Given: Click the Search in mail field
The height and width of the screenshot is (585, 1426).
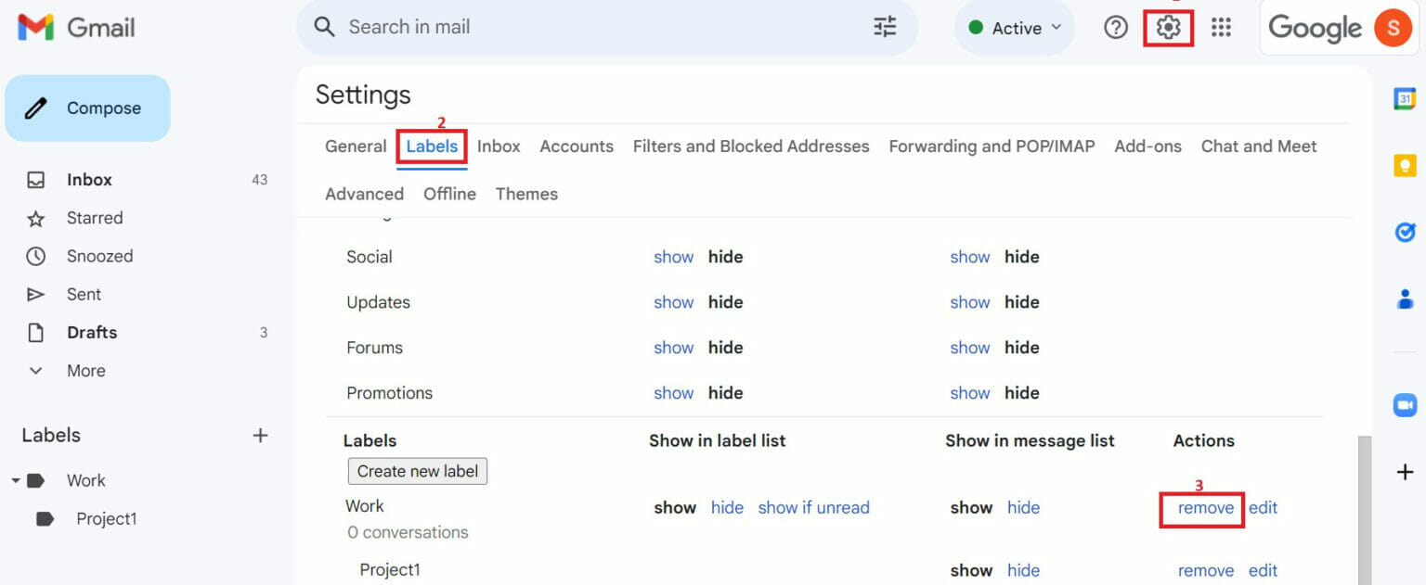Looking at the screenshot, I should click(557, 27).
